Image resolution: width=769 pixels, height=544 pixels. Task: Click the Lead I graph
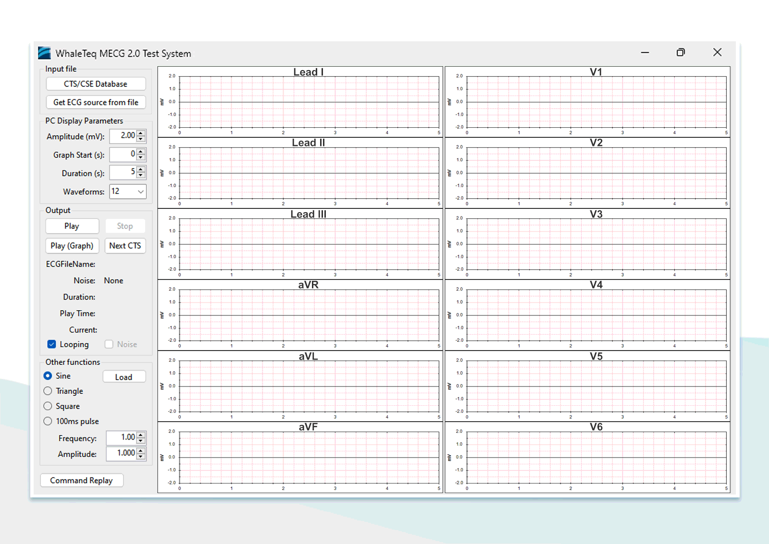pyautogui.click(x=300, y=102)
